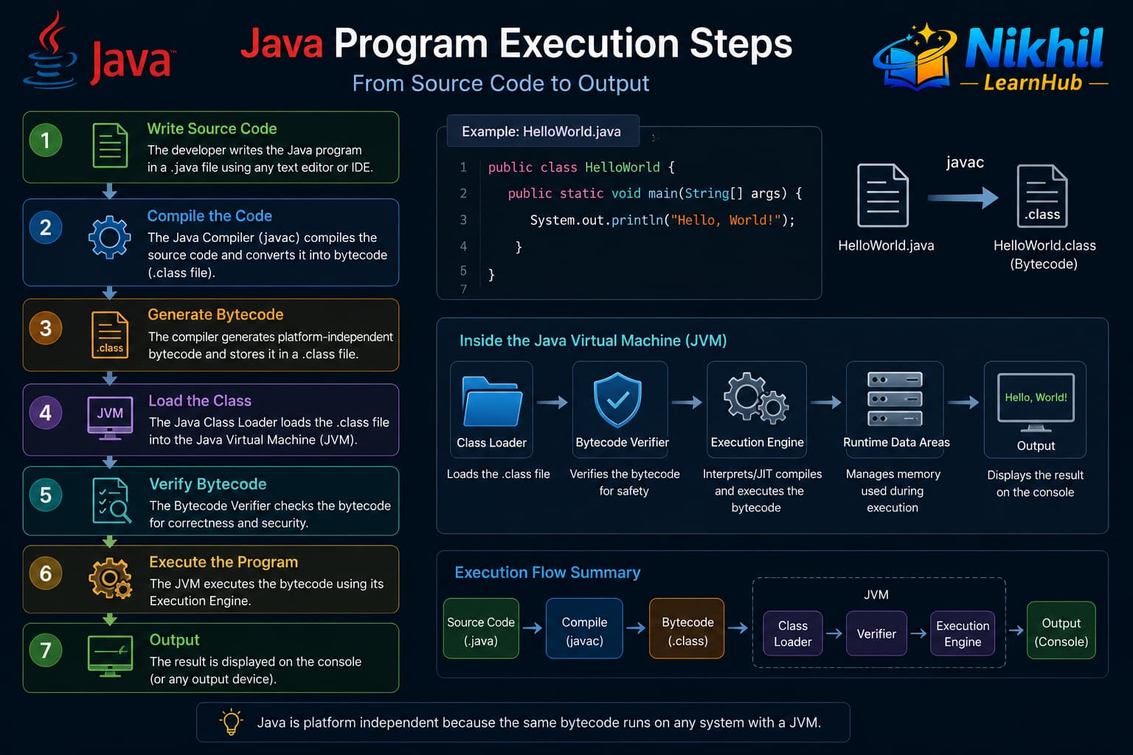
Task: Click the purple step 4 number circle
Action: [46, 412]
